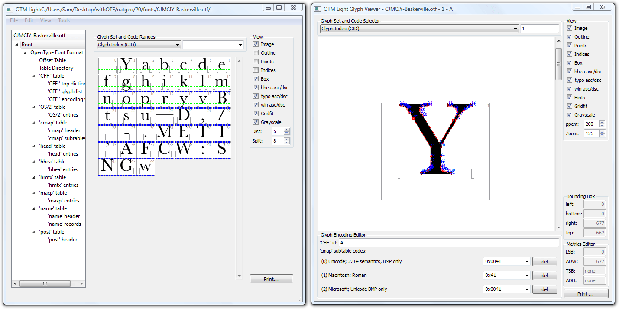Increase the ppem spinner value
Viewport: 619px width, 309px height.
pos(602,122)
